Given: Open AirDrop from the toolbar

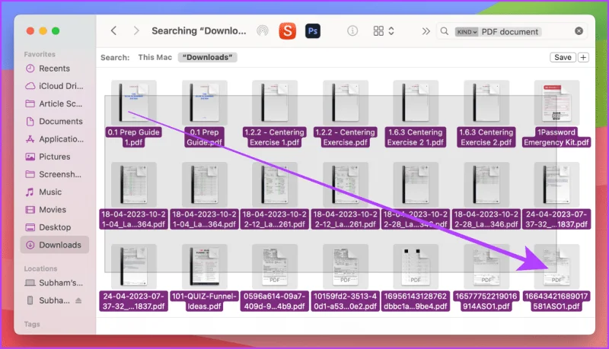Looking at the screenshot, I should (x=263, y=31).
